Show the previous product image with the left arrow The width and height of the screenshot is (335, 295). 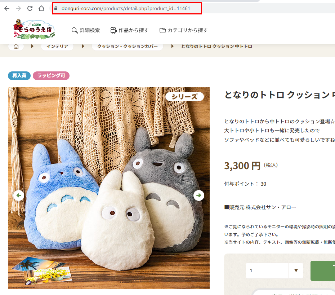tap(19, 195)
